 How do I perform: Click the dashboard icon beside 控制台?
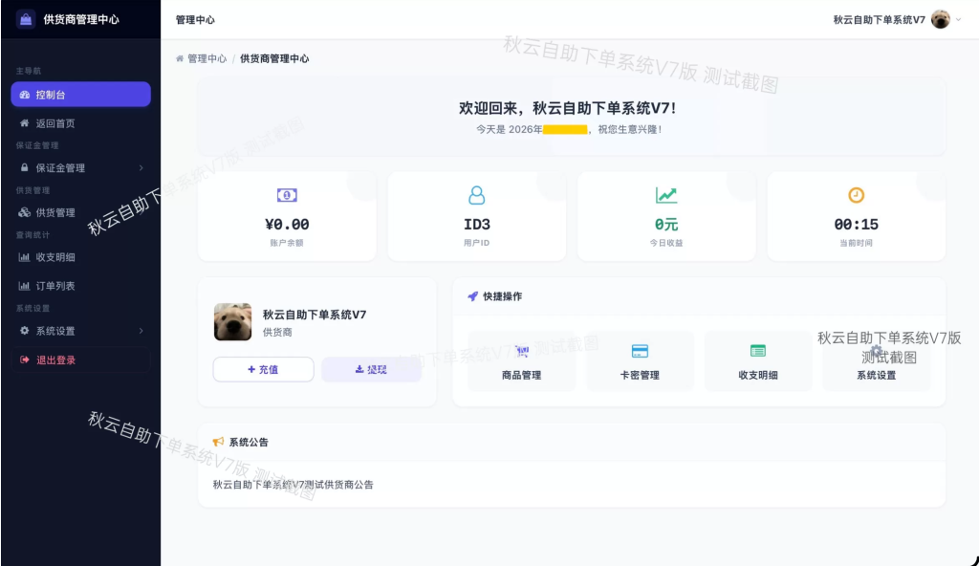(x=24, y=95)
